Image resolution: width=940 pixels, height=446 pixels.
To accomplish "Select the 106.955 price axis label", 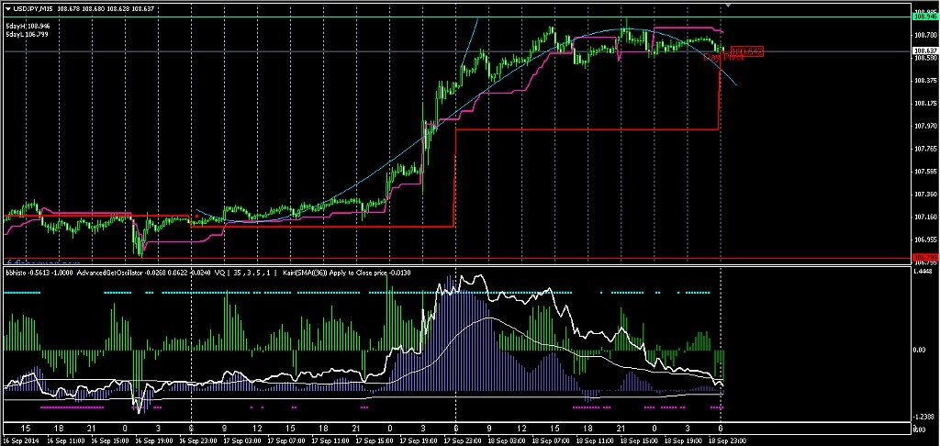I will point(925,240).
